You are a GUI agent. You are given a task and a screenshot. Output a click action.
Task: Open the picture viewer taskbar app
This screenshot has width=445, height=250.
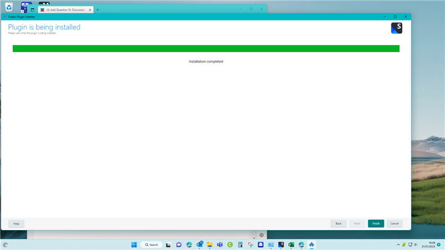271,244
